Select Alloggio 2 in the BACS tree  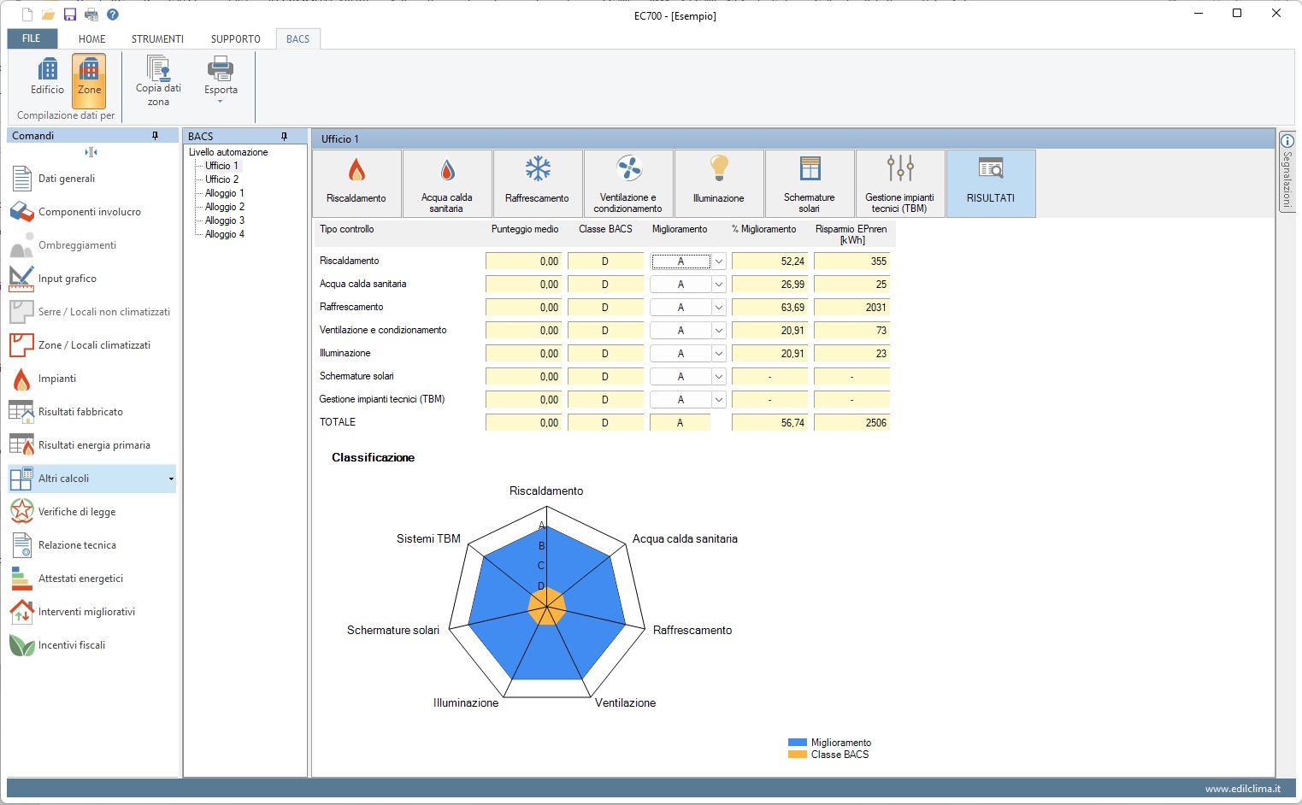point(225,207)
